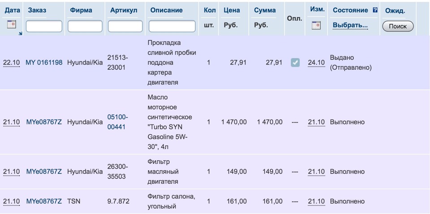Click the sort arrow below Дата calendar

(x=21, y=33)
